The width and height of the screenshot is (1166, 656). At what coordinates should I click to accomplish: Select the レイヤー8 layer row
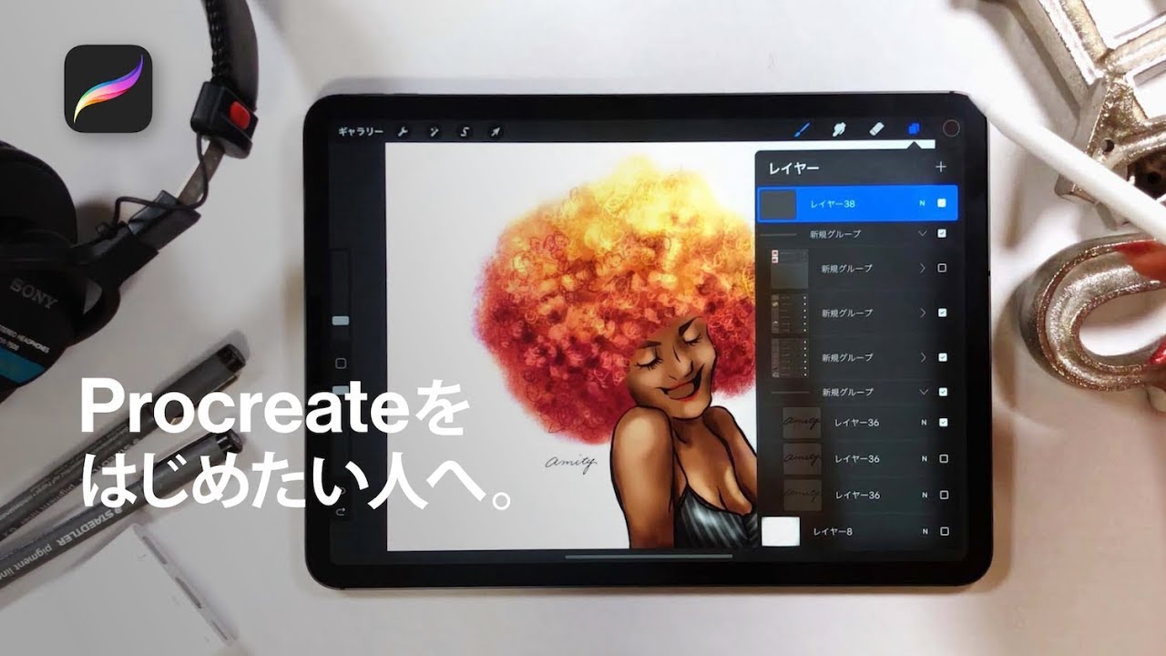click(x=857, y=531)
